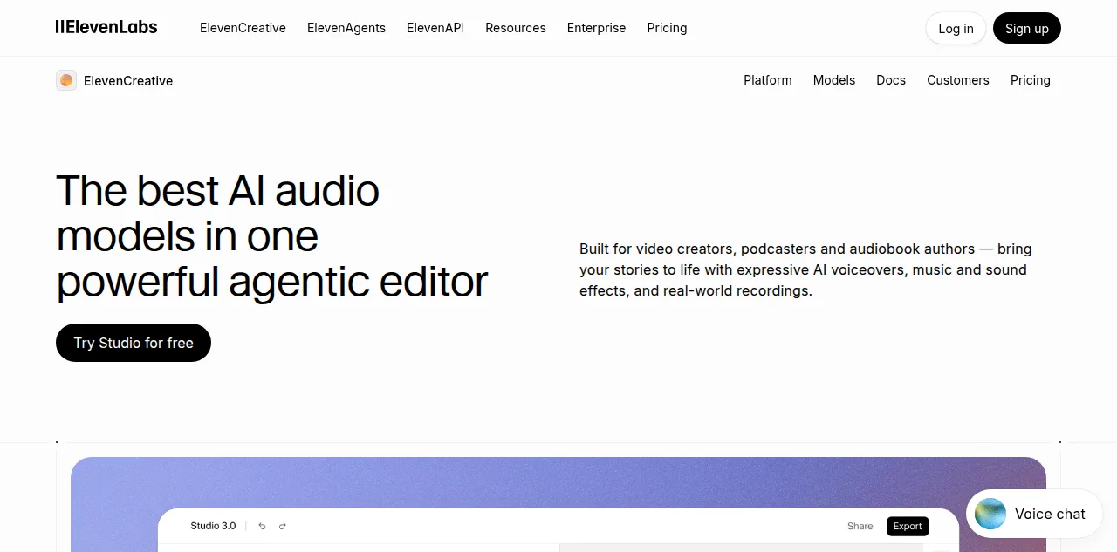1117x552 pixels.
Task: Click the ElevenCreative label in sub-navigation
Action: click(x=128, y=81)
